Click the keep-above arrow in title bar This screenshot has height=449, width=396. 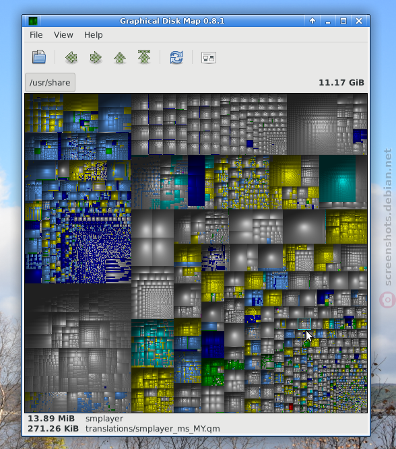[312, 21]
